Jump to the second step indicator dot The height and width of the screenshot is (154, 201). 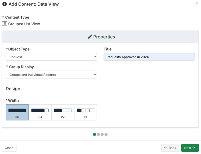(98, 134)
